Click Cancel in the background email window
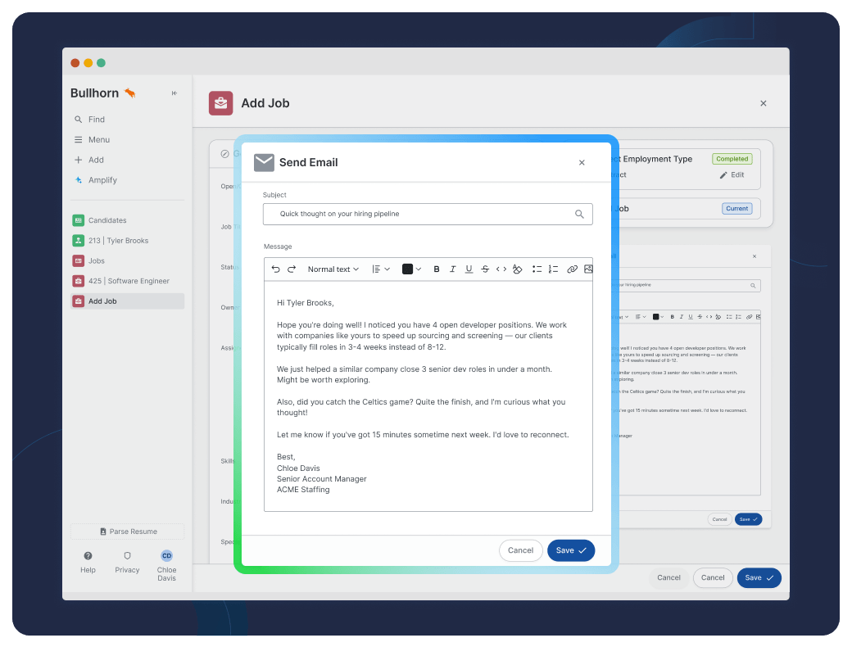The width and height of the screenshot is (852, 647). coord(719,519)
